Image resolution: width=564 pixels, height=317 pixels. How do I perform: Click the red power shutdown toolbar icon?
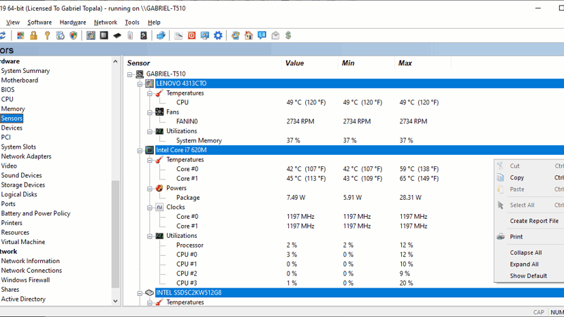(x=191, y=35)
